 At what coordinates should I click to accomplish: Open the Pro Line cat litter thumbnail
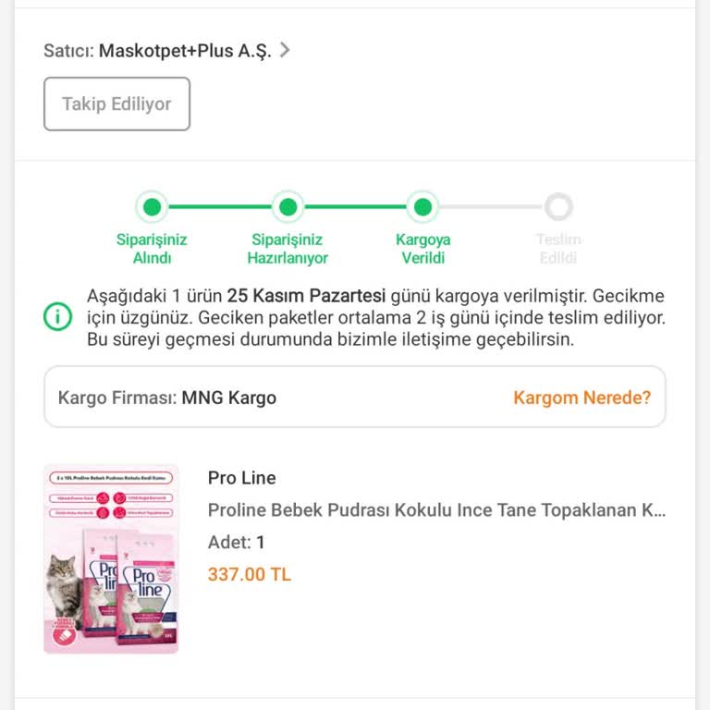pyautogui.click(x=111, y=558)
